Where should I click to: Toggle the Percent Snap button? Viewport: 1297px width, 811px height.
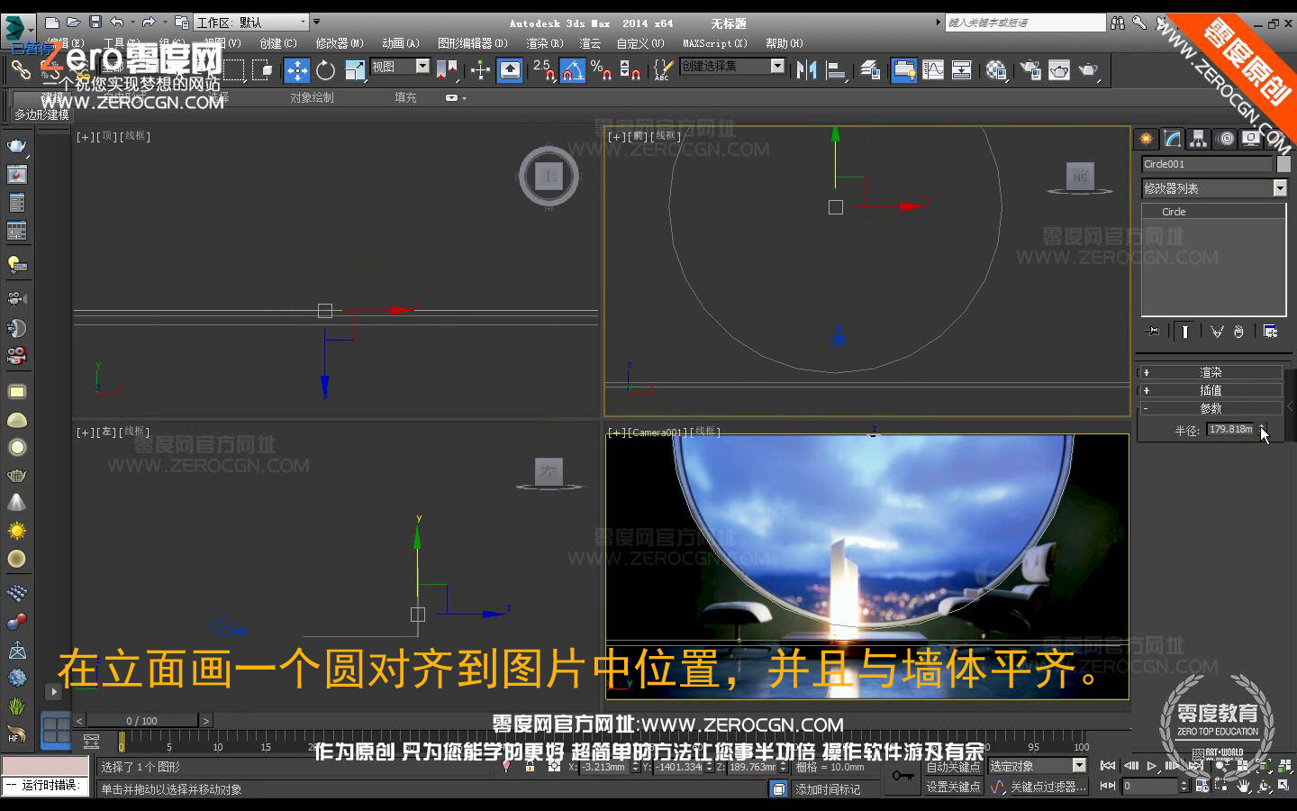601,70
